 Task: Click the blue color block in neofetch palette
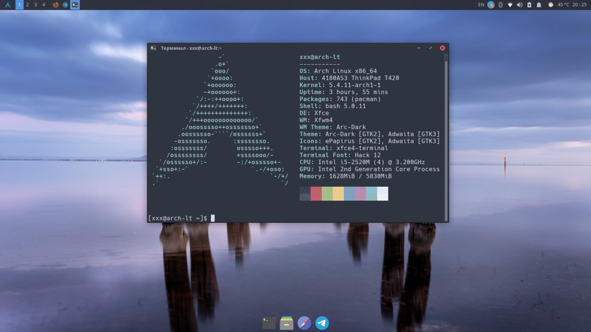(350, 194)
